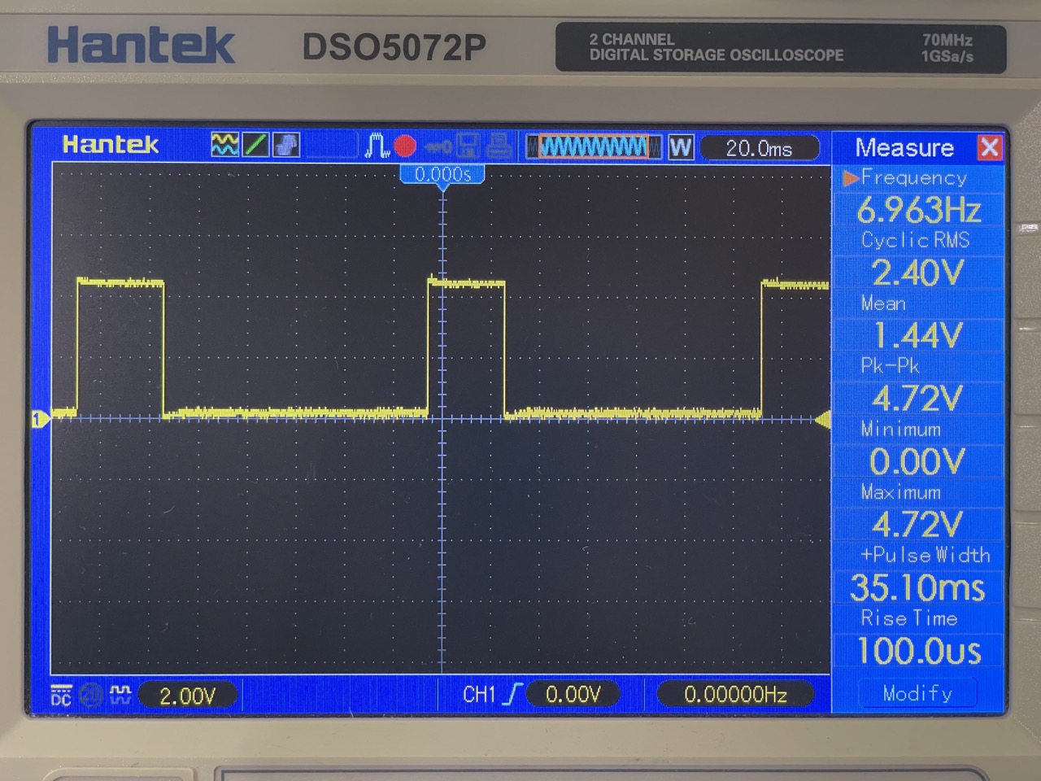This screenshot has height=781, width=1041.
Task: Click the floppy disk save icon
Action: [x=468, y=146]
